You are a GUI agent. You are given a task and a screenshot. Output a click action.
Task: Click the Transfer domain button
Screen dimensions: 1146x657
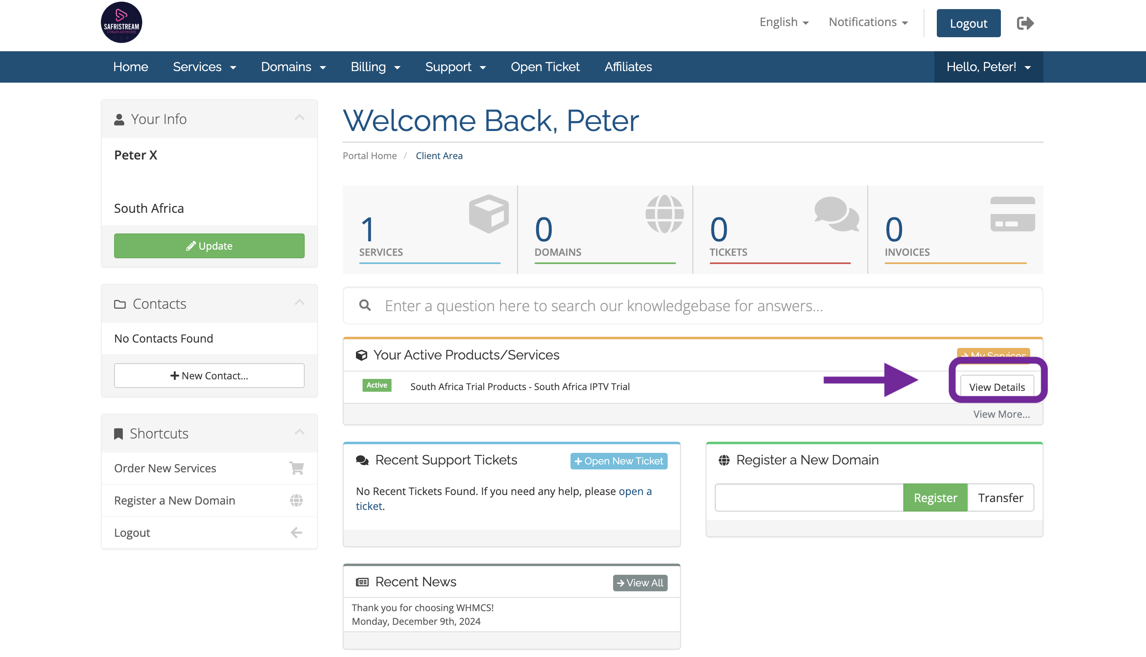pyautogui.click(x=1000, y=498)
